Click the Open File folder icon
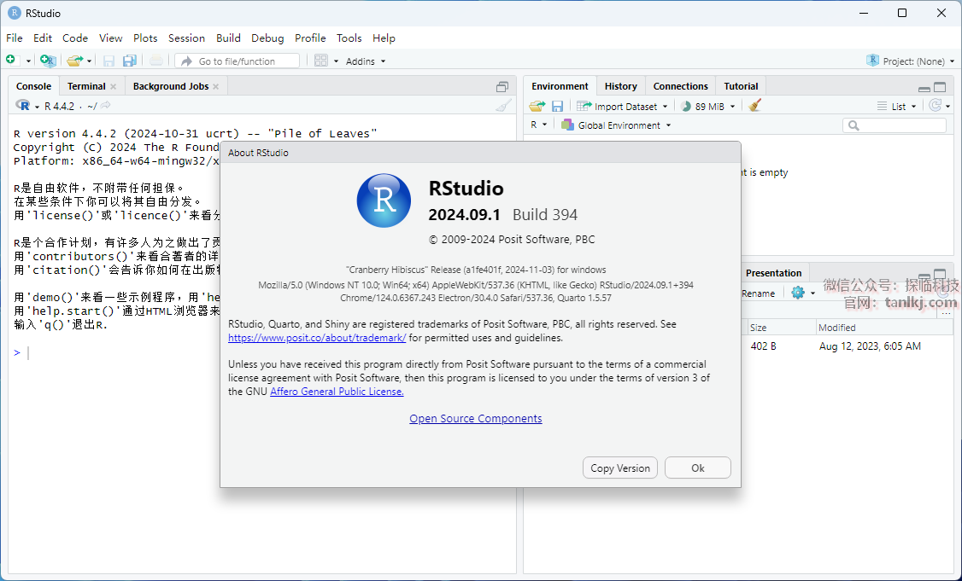 tap(74, 61)
